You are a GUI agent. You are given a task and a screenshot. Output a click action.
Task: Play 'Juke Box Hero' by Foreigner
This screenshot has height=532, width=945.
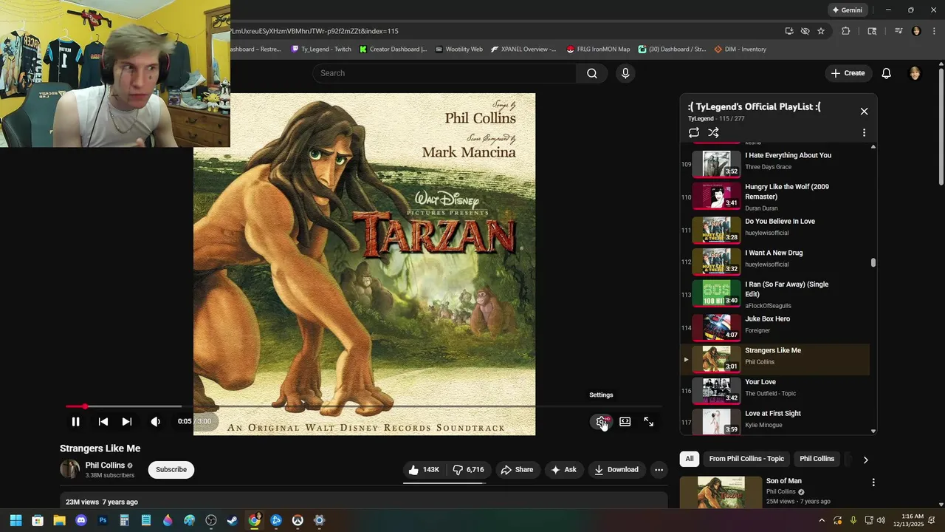tap(775, 326)
